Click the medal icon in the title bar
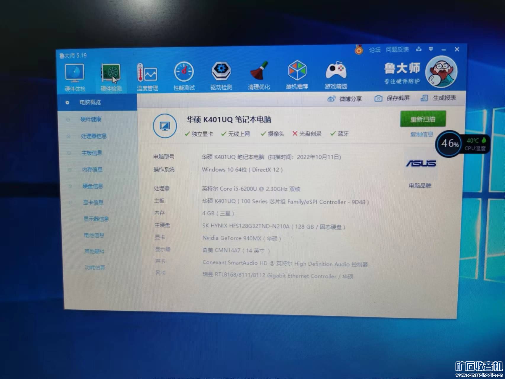Screen dimensions: 505x379 359,49
